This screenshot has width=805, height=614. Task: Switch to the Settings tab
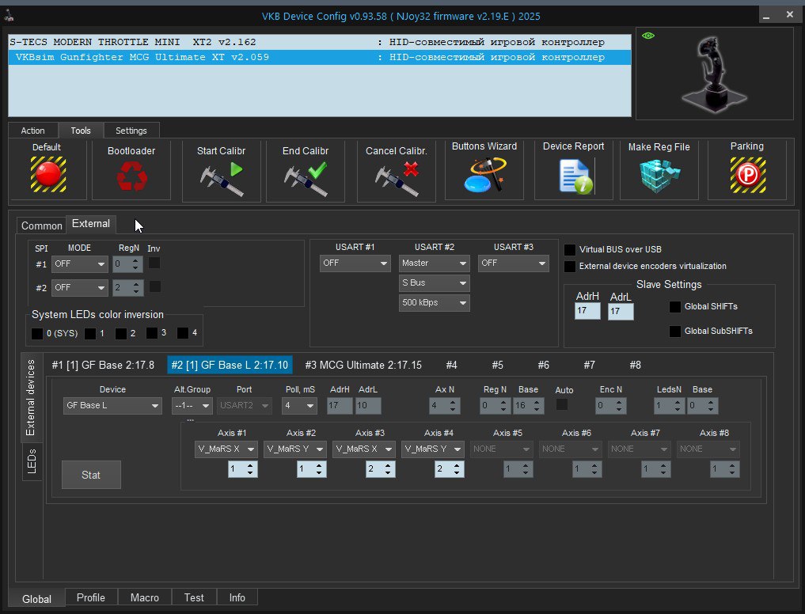[131, 131]
